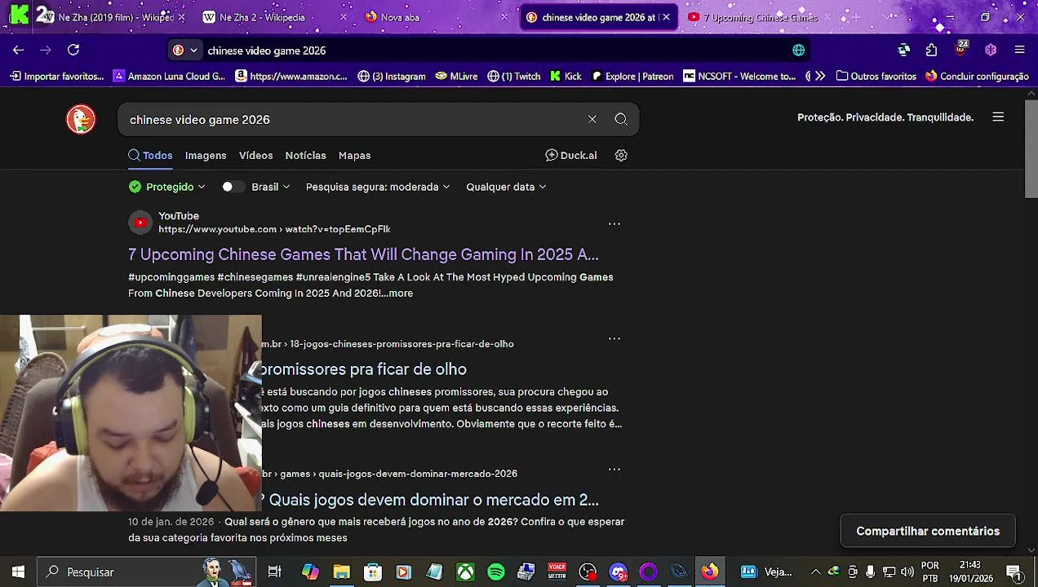The width and height of the screenshot is (1038, 587).
Task: Click the browser address bar
Action: pyautogui.click(x=490, y=50)
